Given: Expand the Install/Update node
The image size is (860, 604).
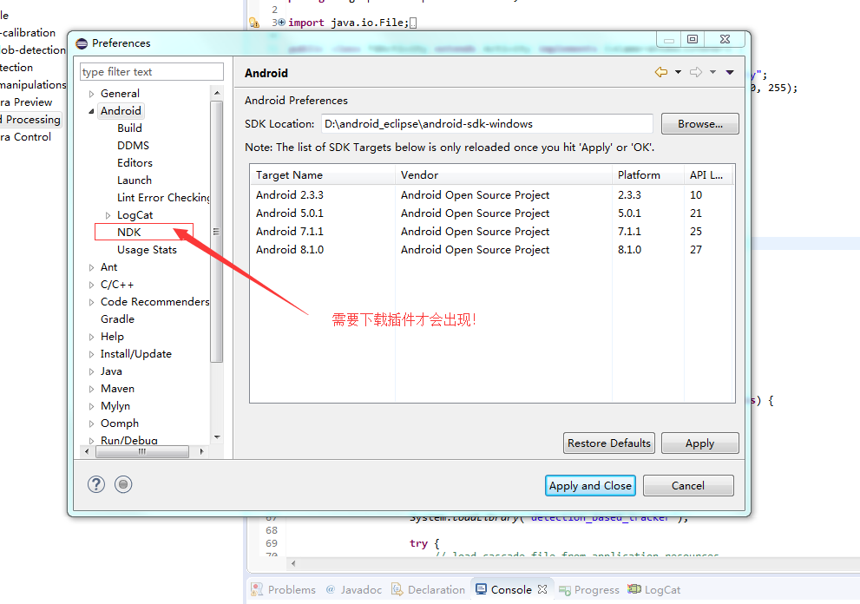Looking at the screenshot, I should [92, 354].
